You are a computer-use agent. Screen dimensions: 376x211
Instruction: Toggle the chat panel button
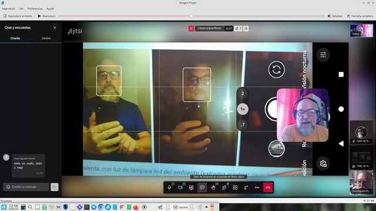[202, 188]
